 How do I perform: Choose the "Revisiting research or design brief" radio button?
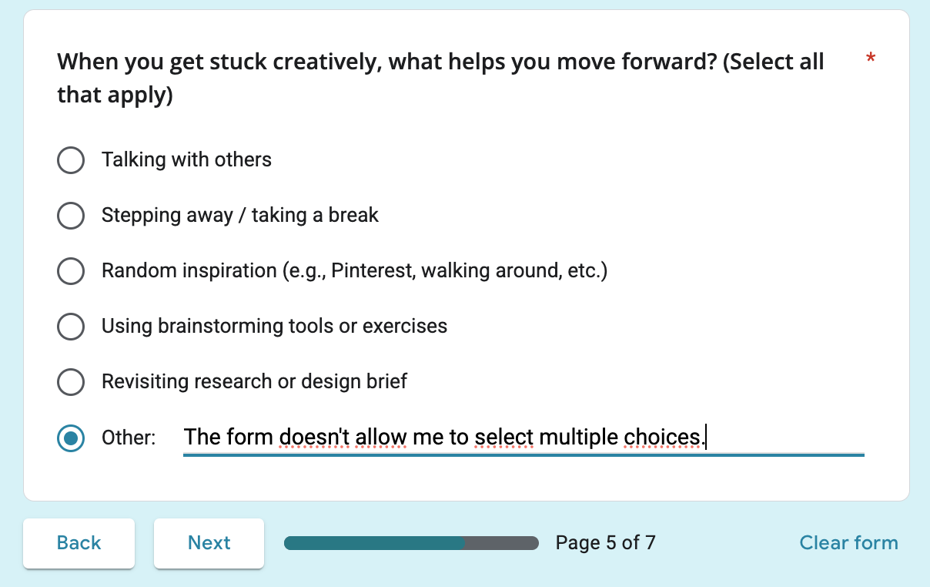click(x=71, y=382)
